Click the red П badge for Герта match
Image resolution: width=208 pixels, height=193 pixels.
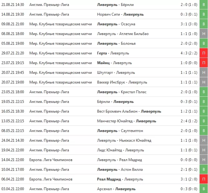[x=204, y=53]
